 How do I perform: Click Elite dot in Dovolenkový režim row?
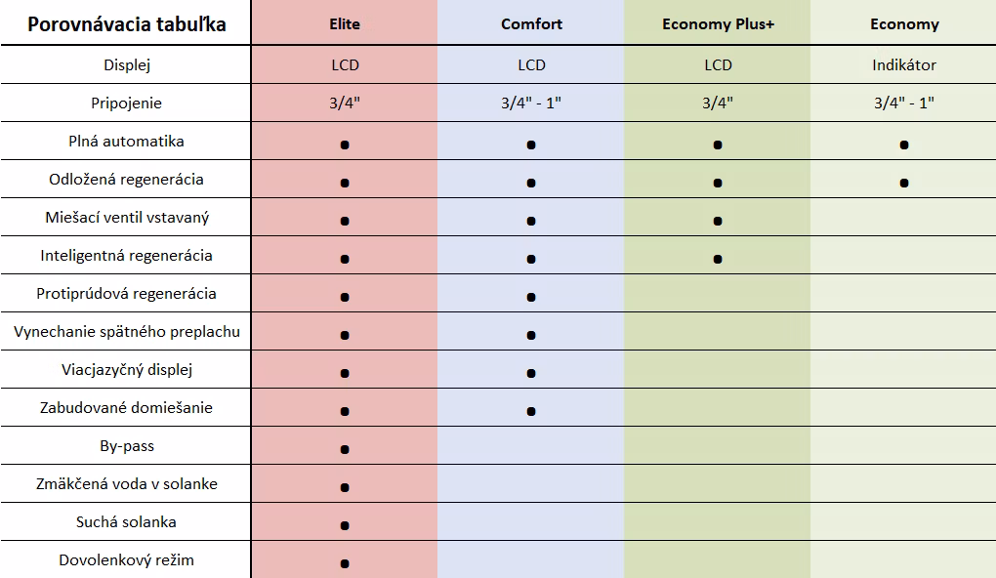pyautogui.click(x=345, y=563)
